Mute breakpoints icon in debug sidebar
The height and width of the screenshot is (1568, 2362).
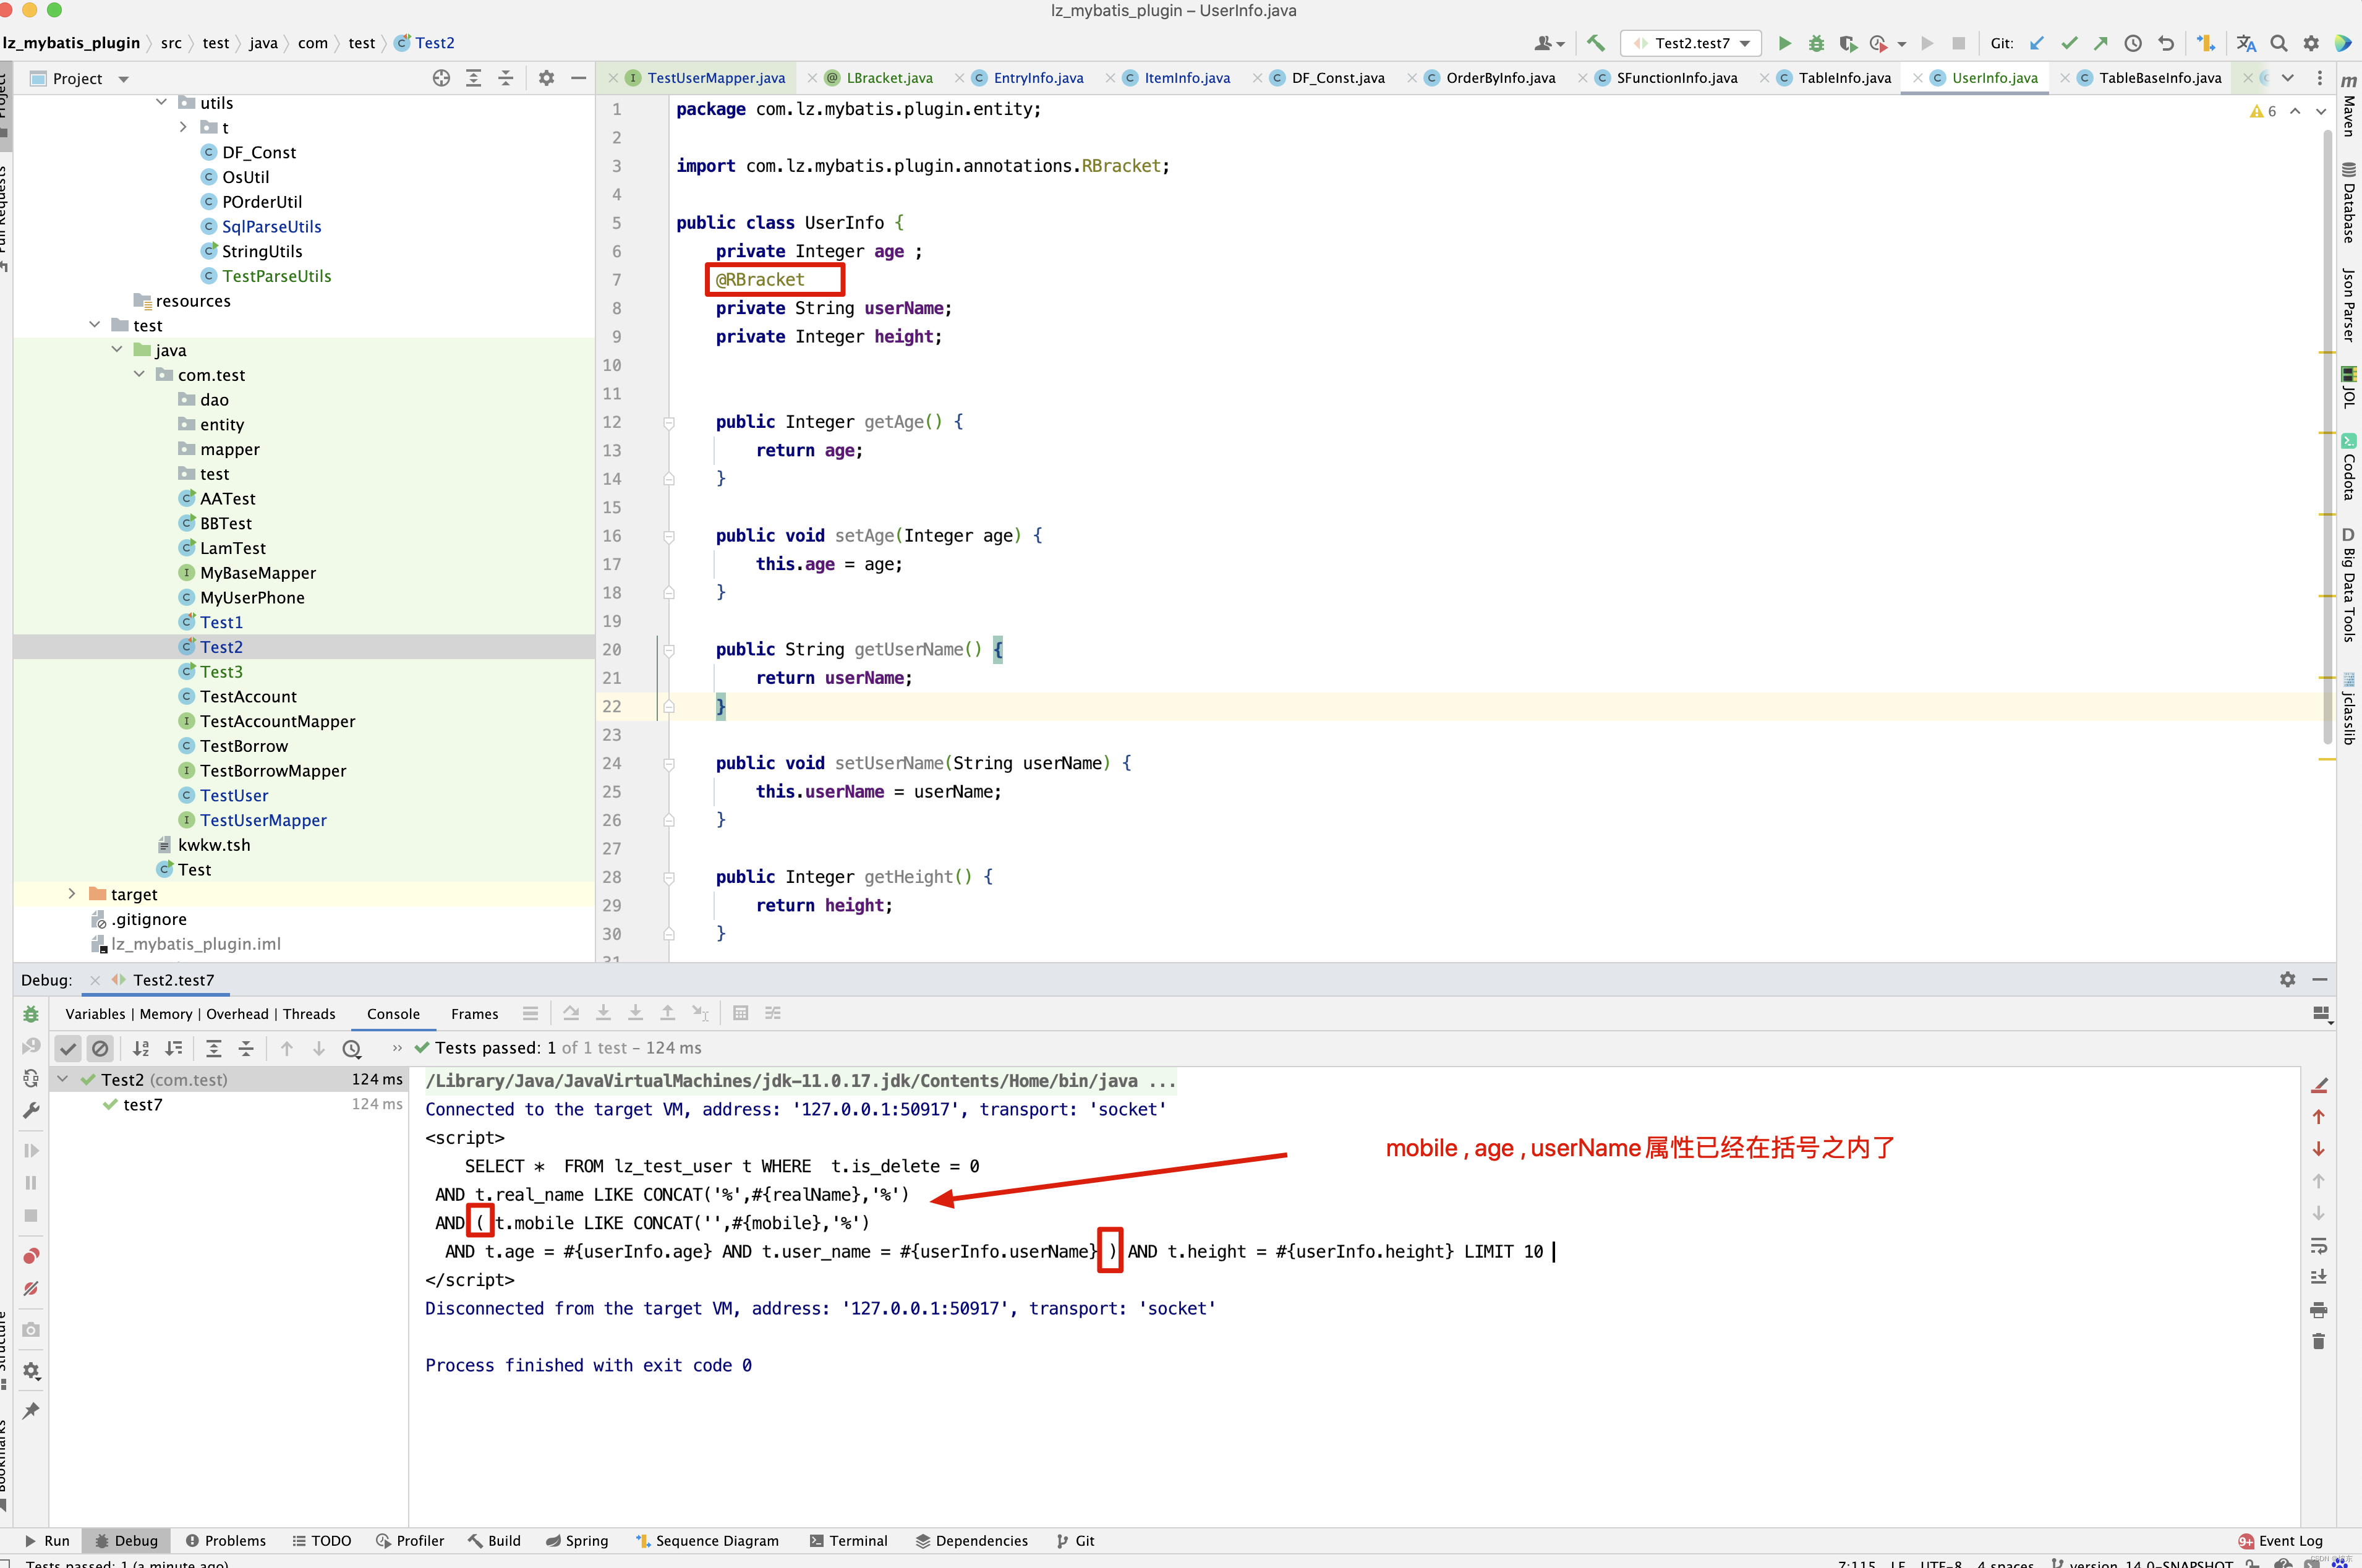(x=31, y=1289)
